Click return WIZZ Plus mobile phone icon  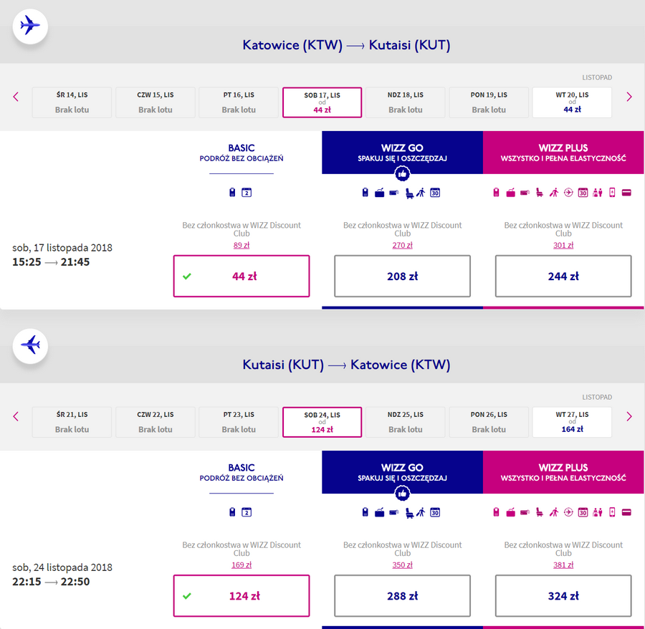pyautogui.click(x=612, y=512)
